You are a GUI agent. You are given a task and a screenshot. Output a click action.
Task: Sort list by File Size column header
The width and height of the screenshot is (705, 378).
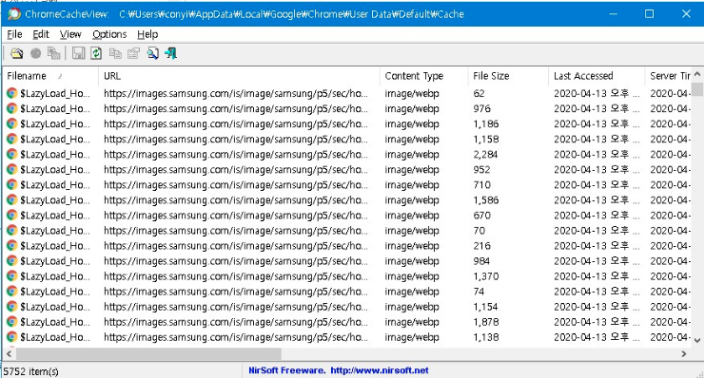pyautogui.click(x=508, y=76)
